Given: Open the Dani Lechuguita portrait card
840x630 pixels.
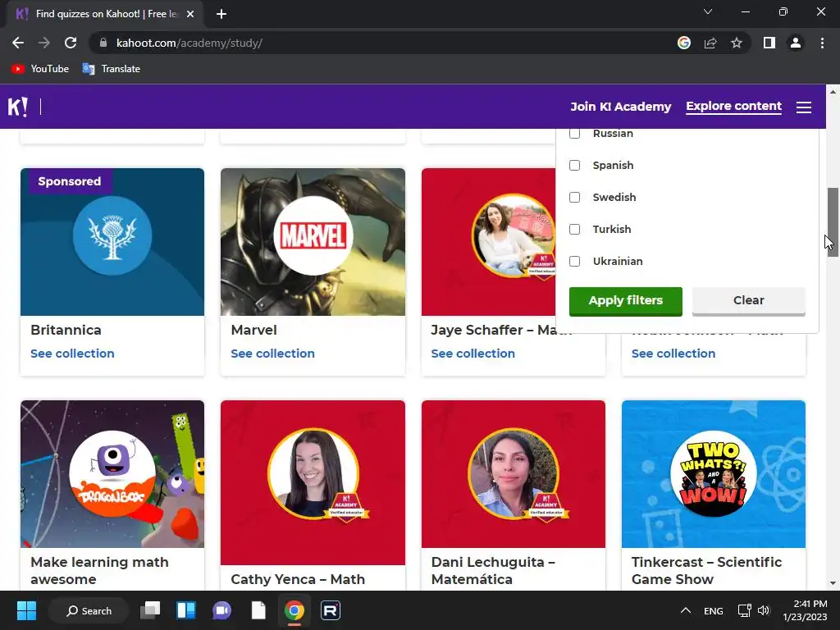Looking at the screenshot, I should [x=514, y=473].
